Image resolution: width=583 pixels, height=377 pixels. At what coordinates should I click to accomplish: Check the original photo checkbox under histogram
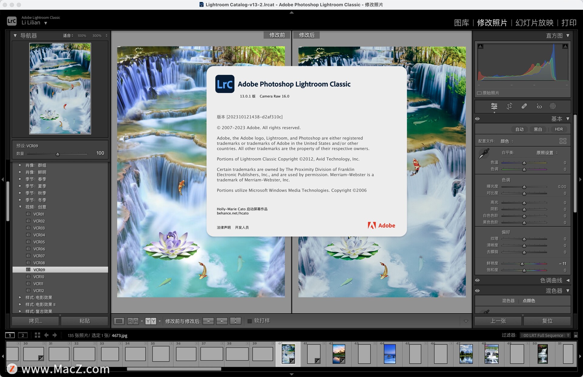click(479, 93)
